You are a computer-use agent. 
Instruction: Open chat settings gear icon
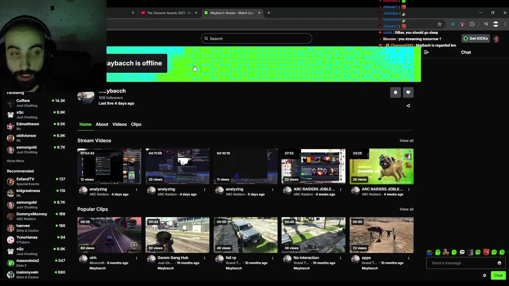pos(484,275)
